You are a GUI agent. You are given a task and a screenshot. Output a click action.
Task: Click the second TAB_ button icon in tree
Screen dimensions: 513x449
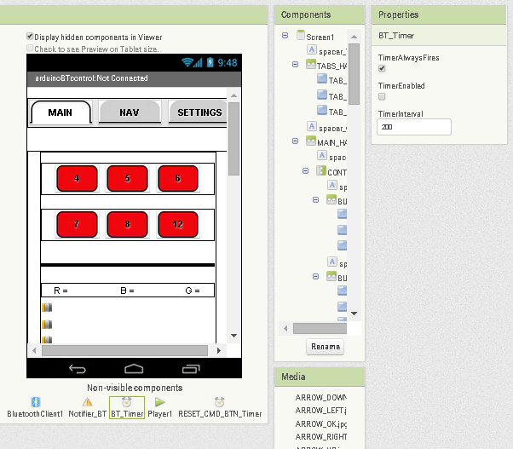point(322,95)
